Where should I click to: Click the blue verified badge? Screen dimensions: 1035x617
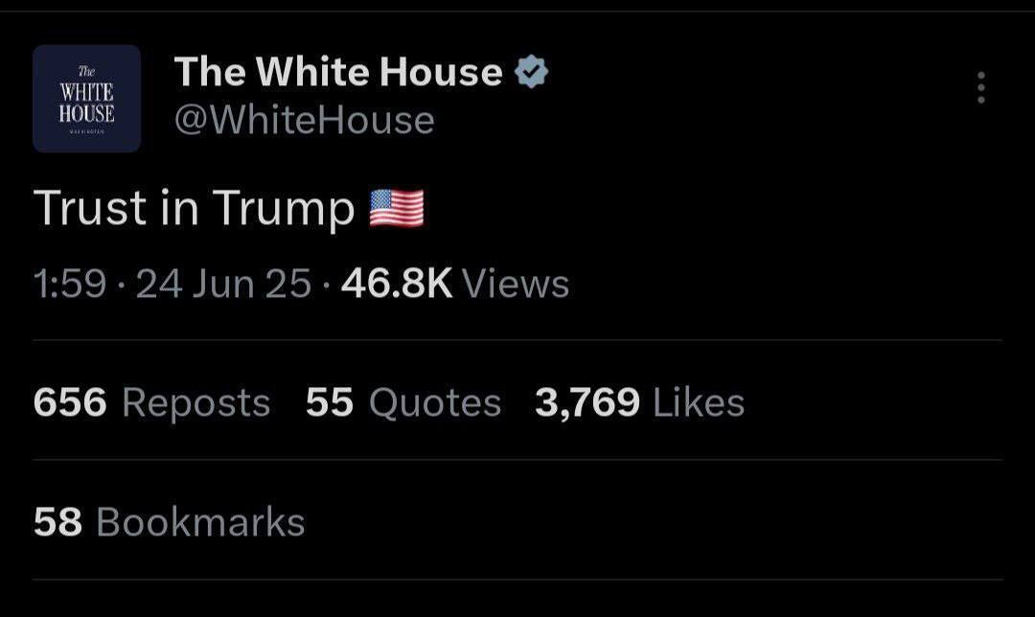point(532,72)
